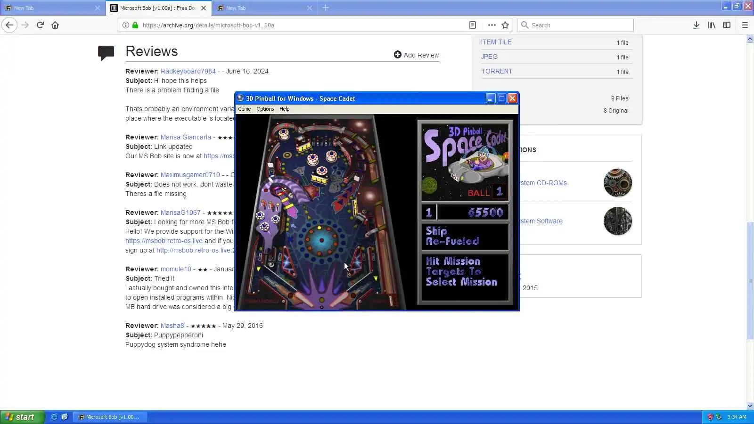The width and height of the screenshot is (754, 424).
Task: Open reviewer Masha8's profile
Action: (172, 326)
